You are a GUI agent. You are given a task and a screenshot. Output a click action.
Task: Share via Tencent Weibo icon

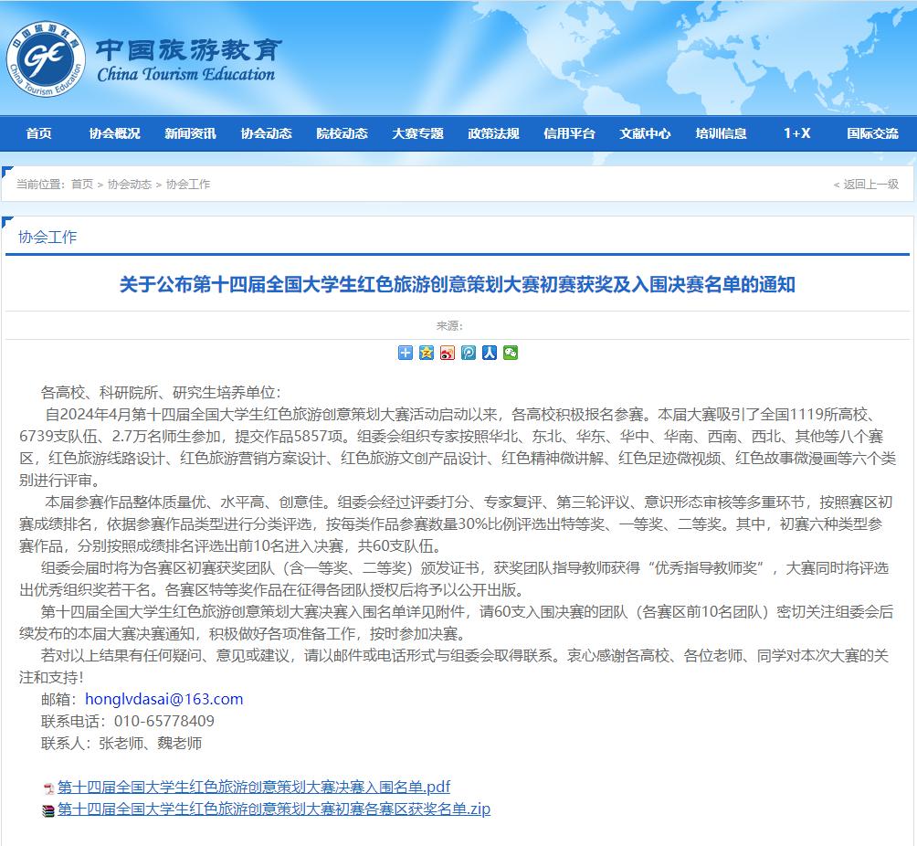[x=469, y=353]
